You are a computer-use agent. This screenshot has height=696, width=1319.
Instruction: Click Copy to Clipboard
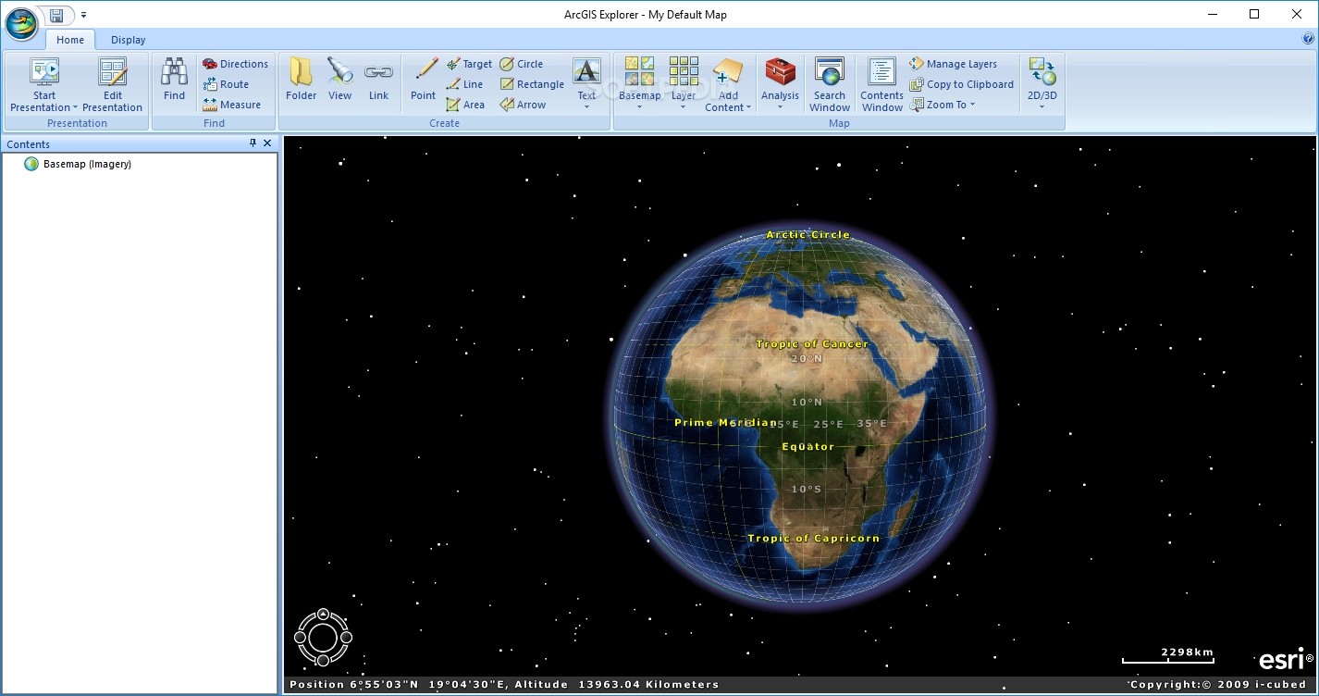tap(962, 84)
